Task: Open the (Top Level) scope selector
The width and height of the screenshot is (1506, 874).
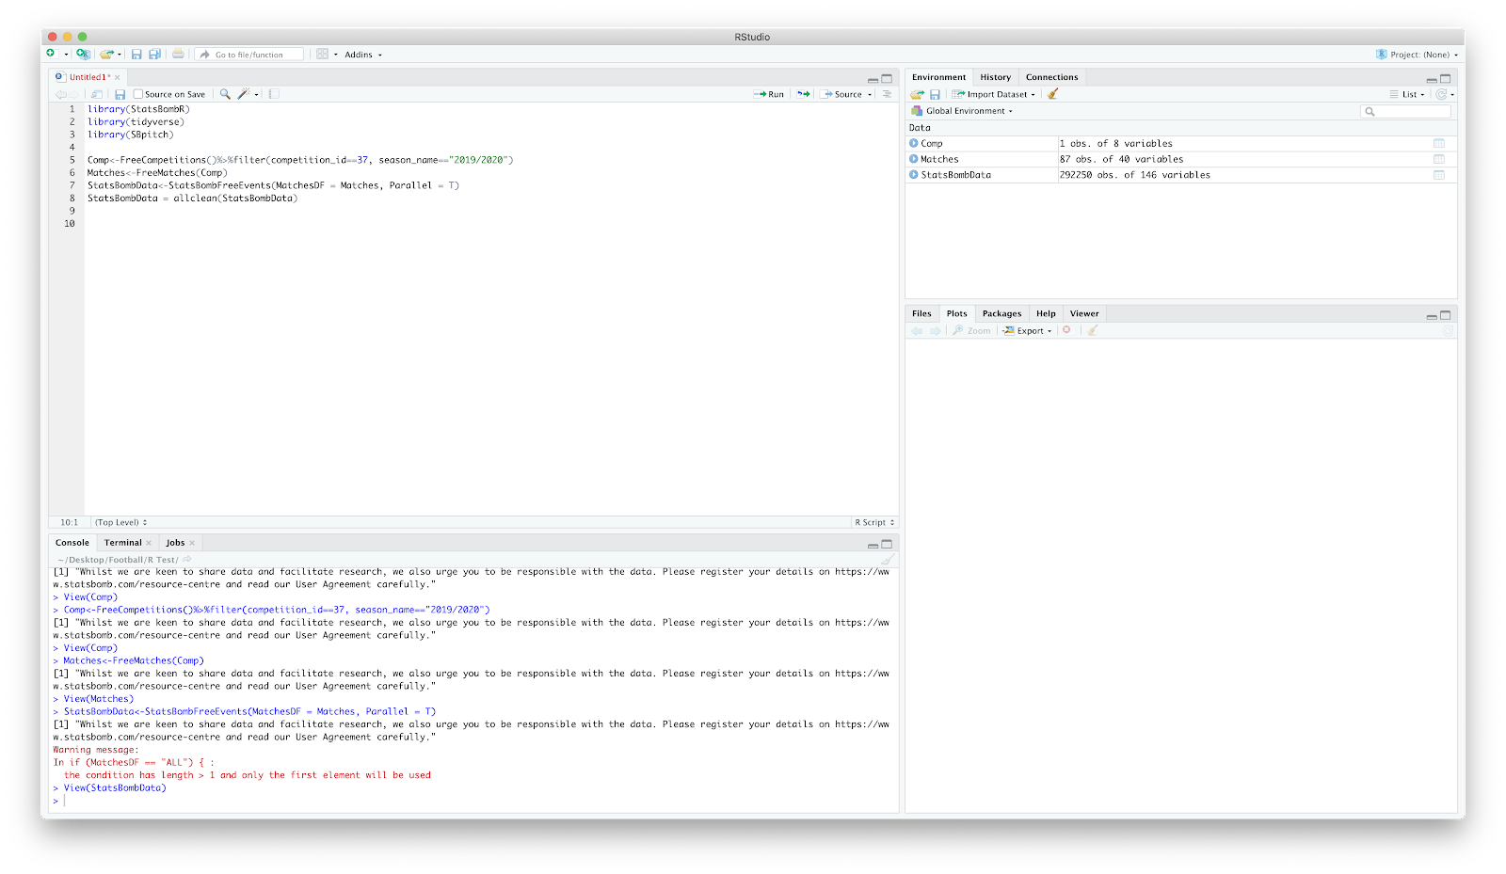Action: pyautogui.click(x=120, y=522)
